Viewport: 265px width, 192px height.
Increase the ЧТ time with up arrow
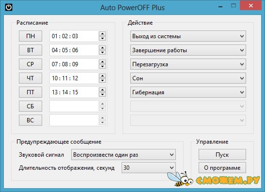(102, 75)
